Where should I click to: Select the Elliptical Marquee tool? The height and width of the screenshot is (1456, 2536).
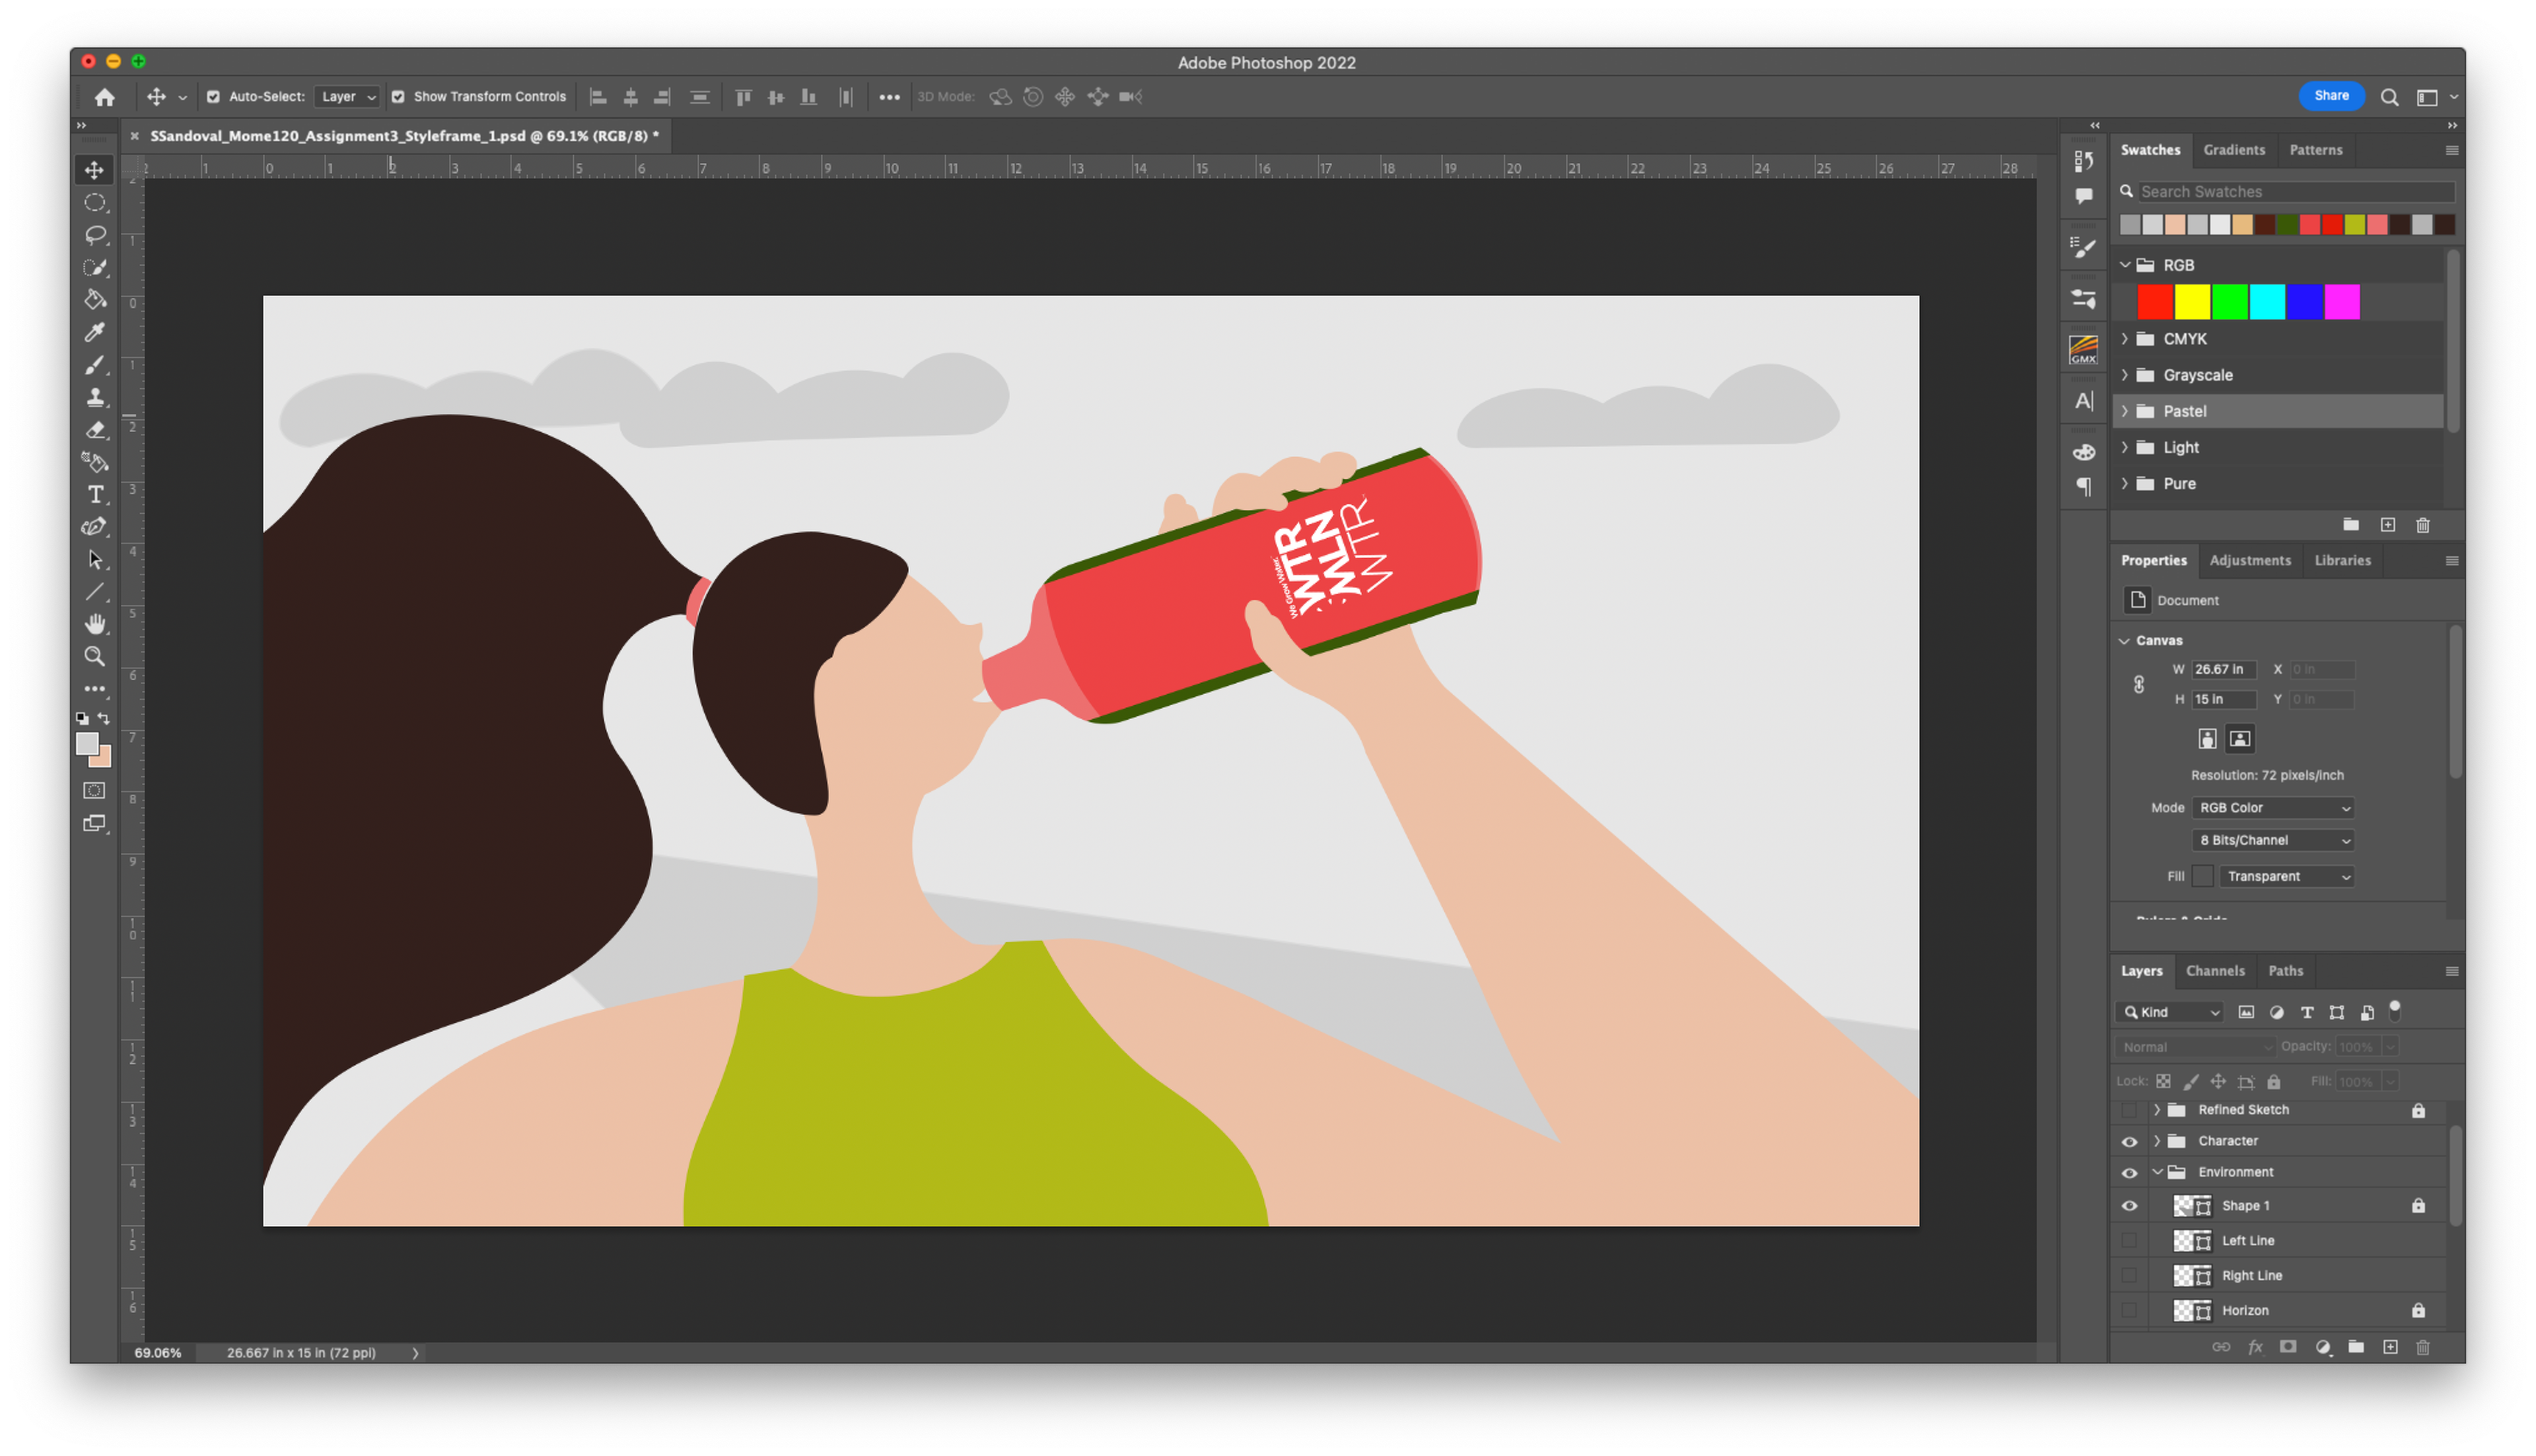[x=95, y=203]
